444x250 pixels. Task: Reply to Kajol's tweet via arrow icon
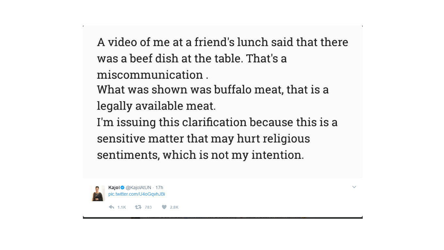click(x=111, y=207)
